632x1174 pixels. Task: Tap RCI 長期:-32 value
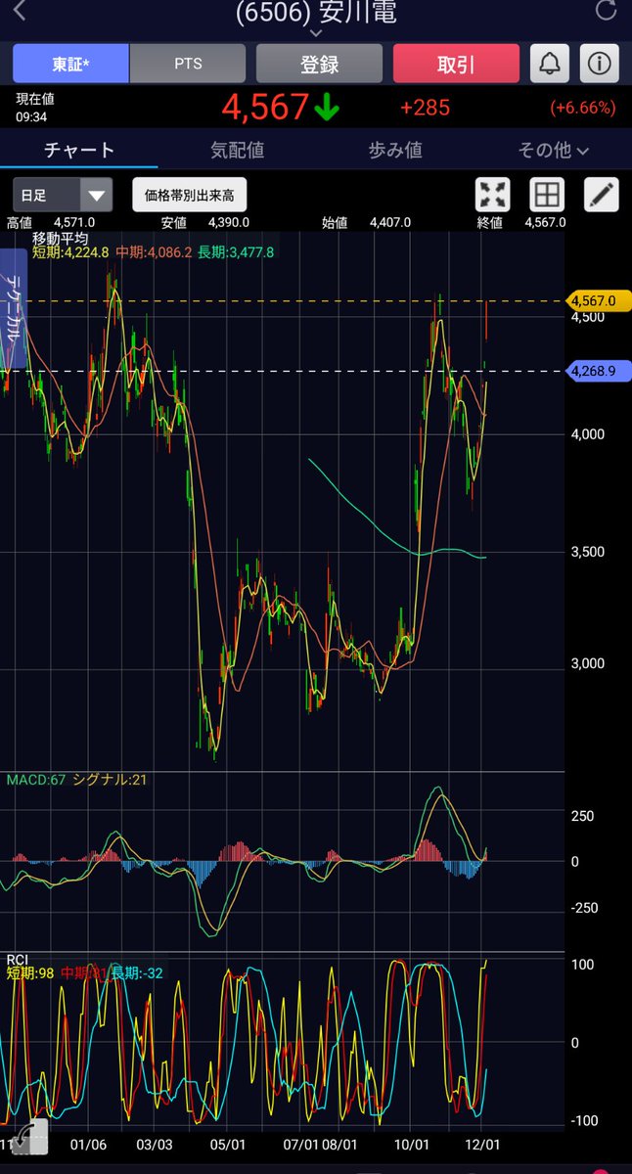138,972
